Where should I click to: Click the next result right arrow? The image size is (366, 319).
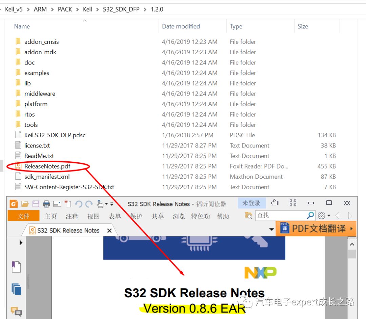pyautogui.click(x=350, y=215)
